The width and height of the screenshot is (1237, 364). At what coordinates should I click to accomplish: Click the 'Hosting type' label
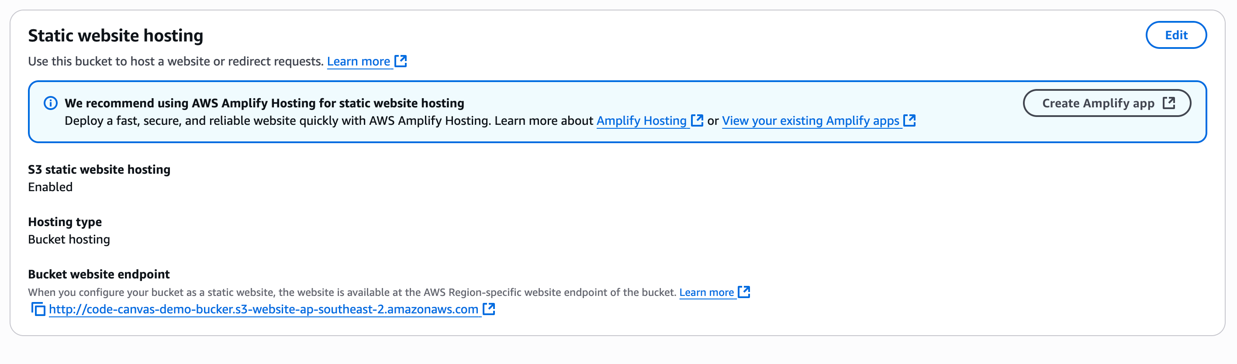click(65, 222)
